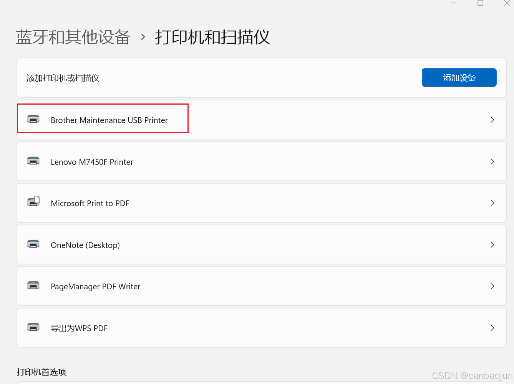The height and width of the screenshot is (384, 514).
Task: Select PageManager PDF Writer text
Action: pyautogui.click(x=95, y=287)
